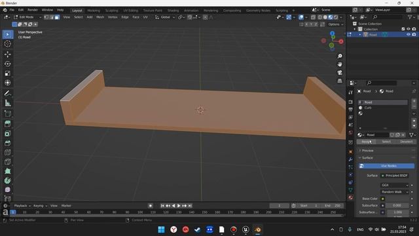Image resolution: width=419 pixels, height=236 pixels.
Task: Select the Cursor tool in the toolbar
Action: point(7,44)
